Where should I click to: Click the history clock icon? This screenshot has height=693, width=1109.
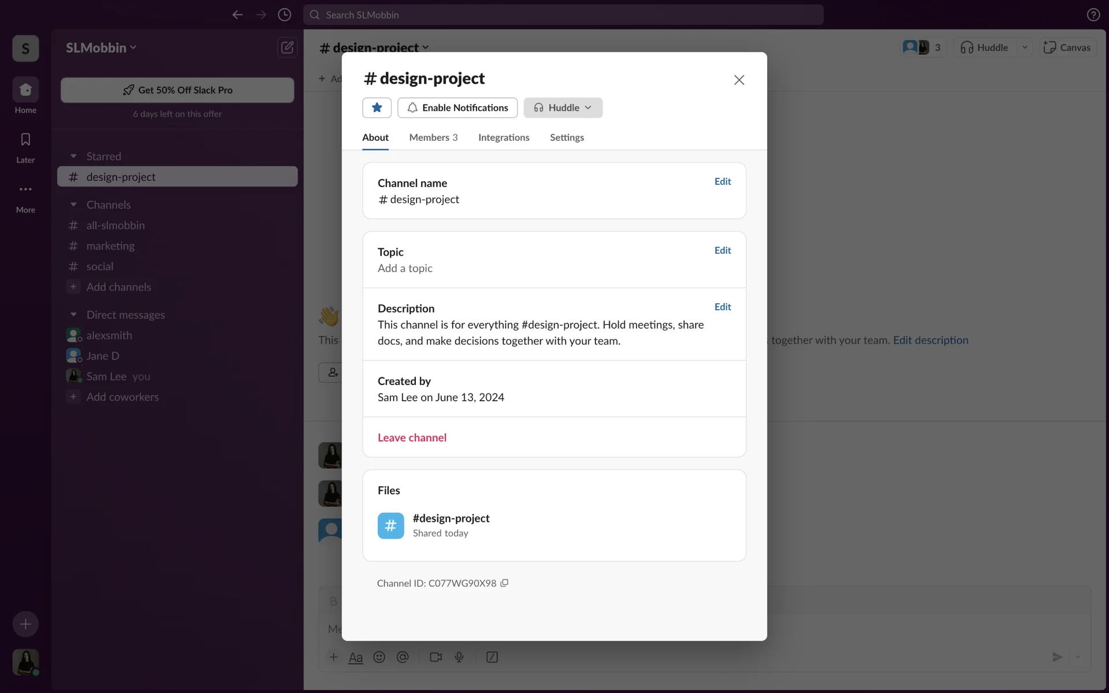pyautogui.click(x=284, y=15)
